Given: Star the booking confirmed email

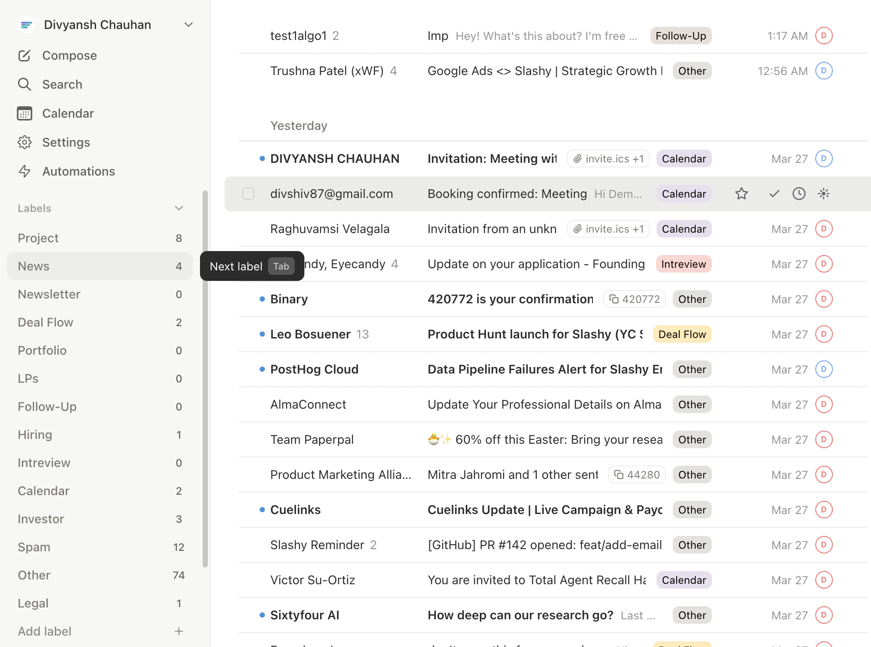Looking at the screenshot, I should [x=741, y=194].
